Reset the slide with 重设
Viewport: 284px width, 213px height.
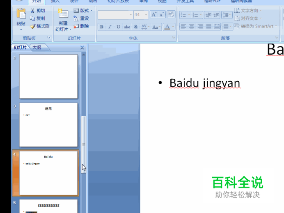81,18
